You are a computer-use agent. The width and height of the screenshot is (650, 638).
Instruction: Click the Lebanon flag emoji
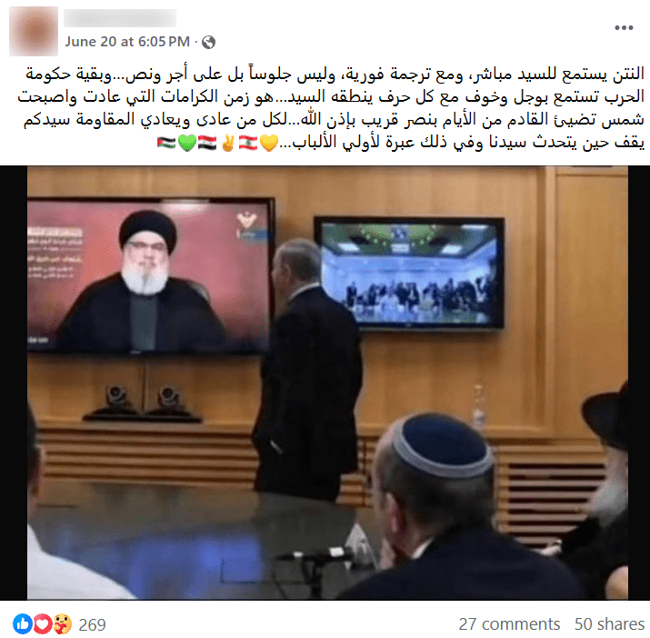coord(248,143)
